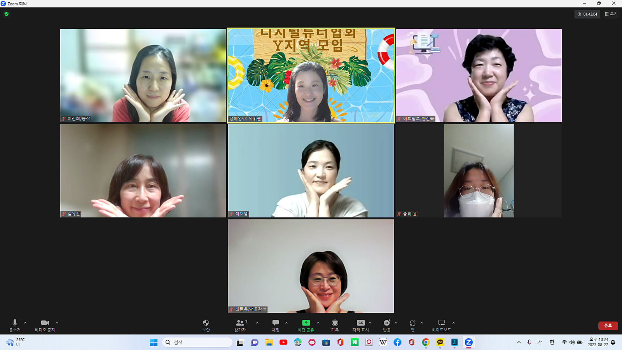Expand audio options arrow beside 음소거
This screenshot has width=622, height=350.
(25, 323)
